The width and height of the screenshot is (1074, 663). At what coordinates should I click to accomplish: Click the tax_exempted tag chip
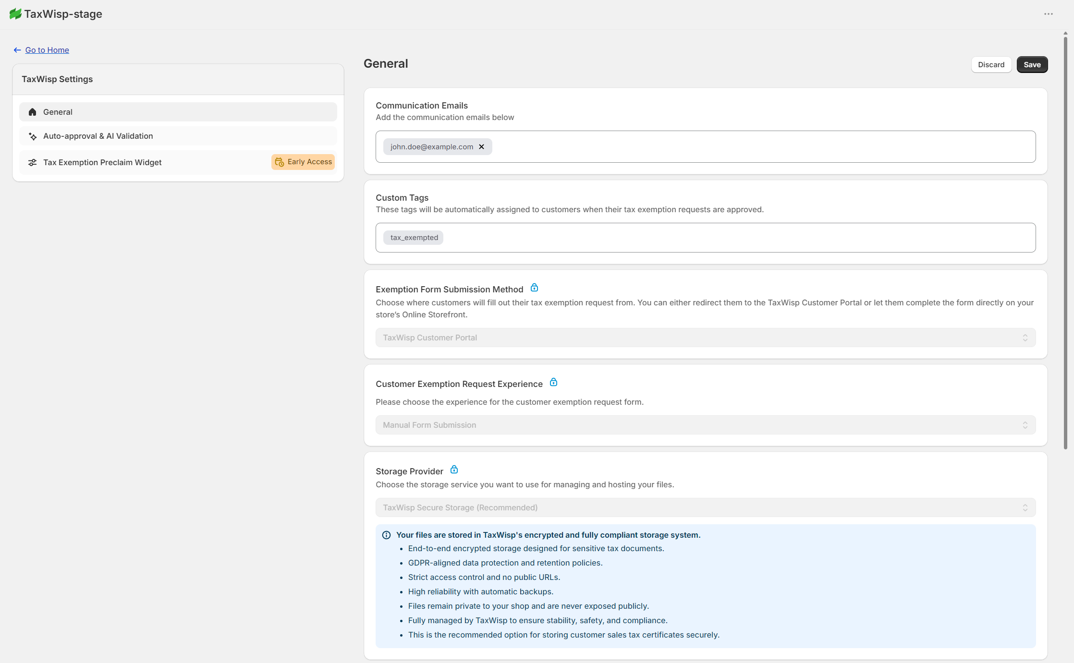tap(414, 238)
